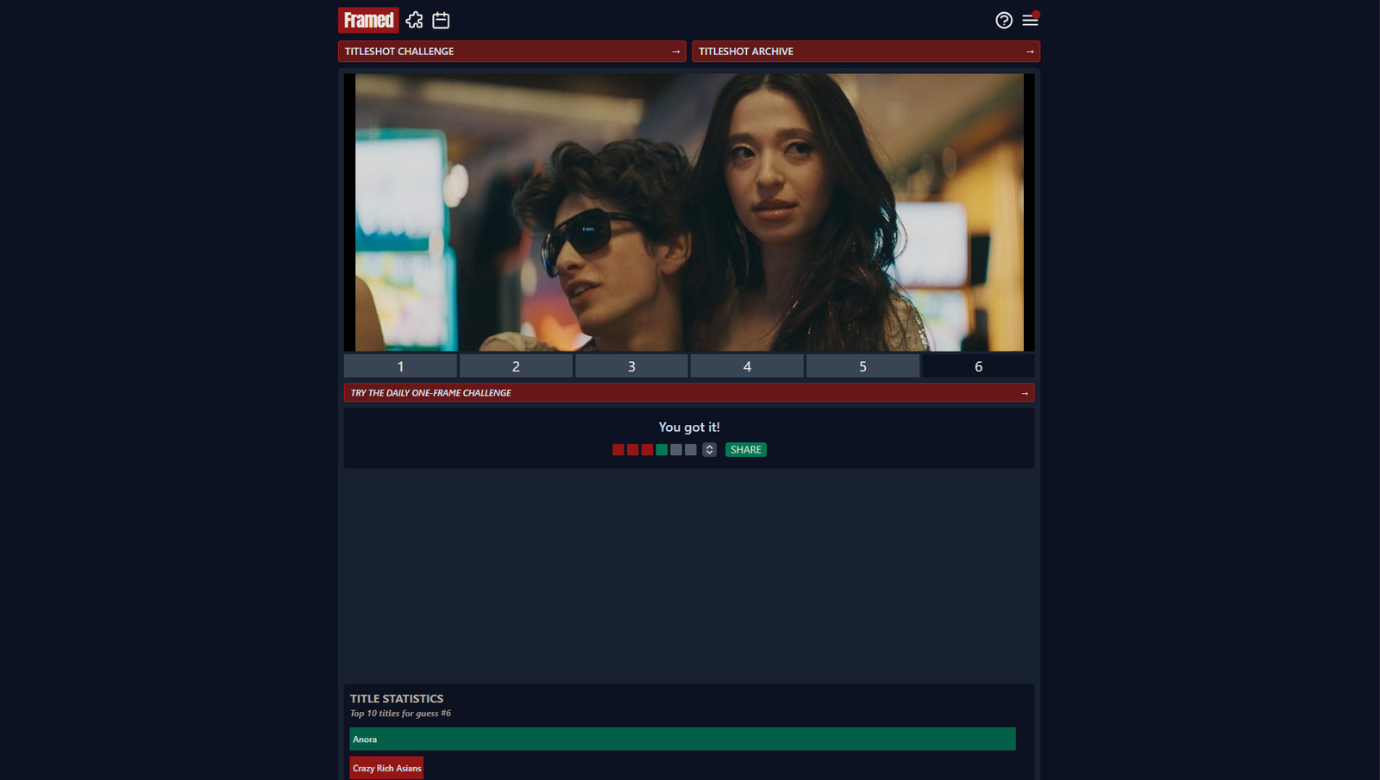Screen dimensions: 1380x780
Task: Open the hamburger menu
Action: click(1030, 20)
